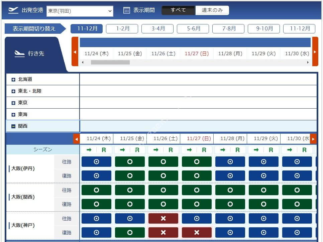This screenshot has width=323, height=242.
Task: Select 大阪(伊丹) 復路 availability on 11/28
Action: coord(230,176)
